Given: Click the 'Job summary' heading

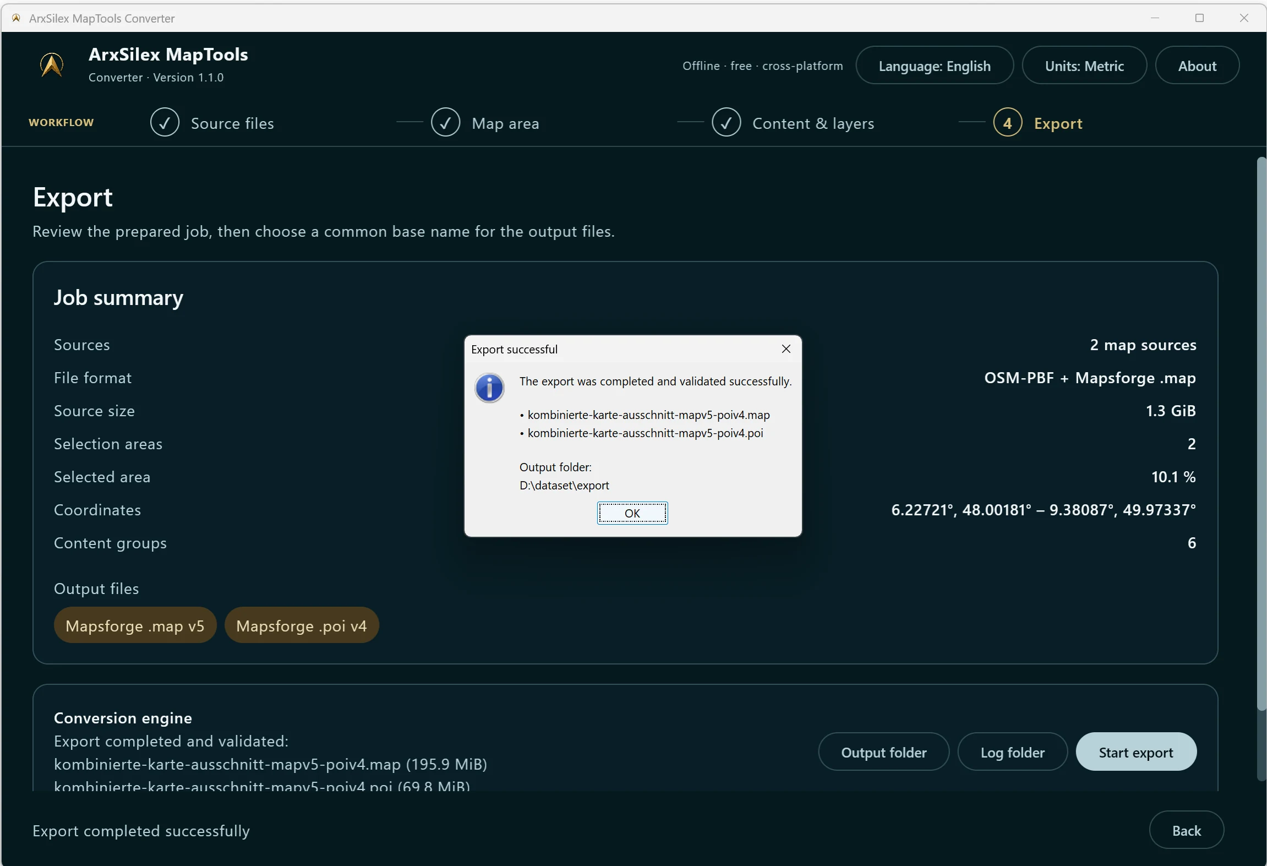Looking at the screenshot, I should coord(118,298).
